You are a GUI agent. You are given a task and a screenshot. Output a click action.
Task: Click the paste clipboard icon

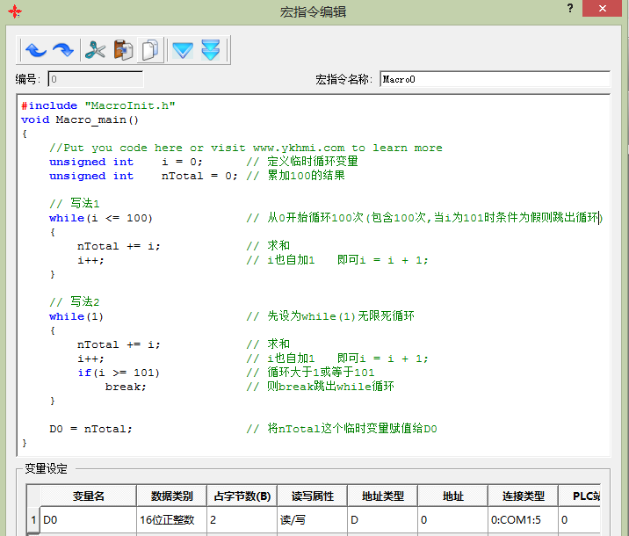tap(123, 50)
